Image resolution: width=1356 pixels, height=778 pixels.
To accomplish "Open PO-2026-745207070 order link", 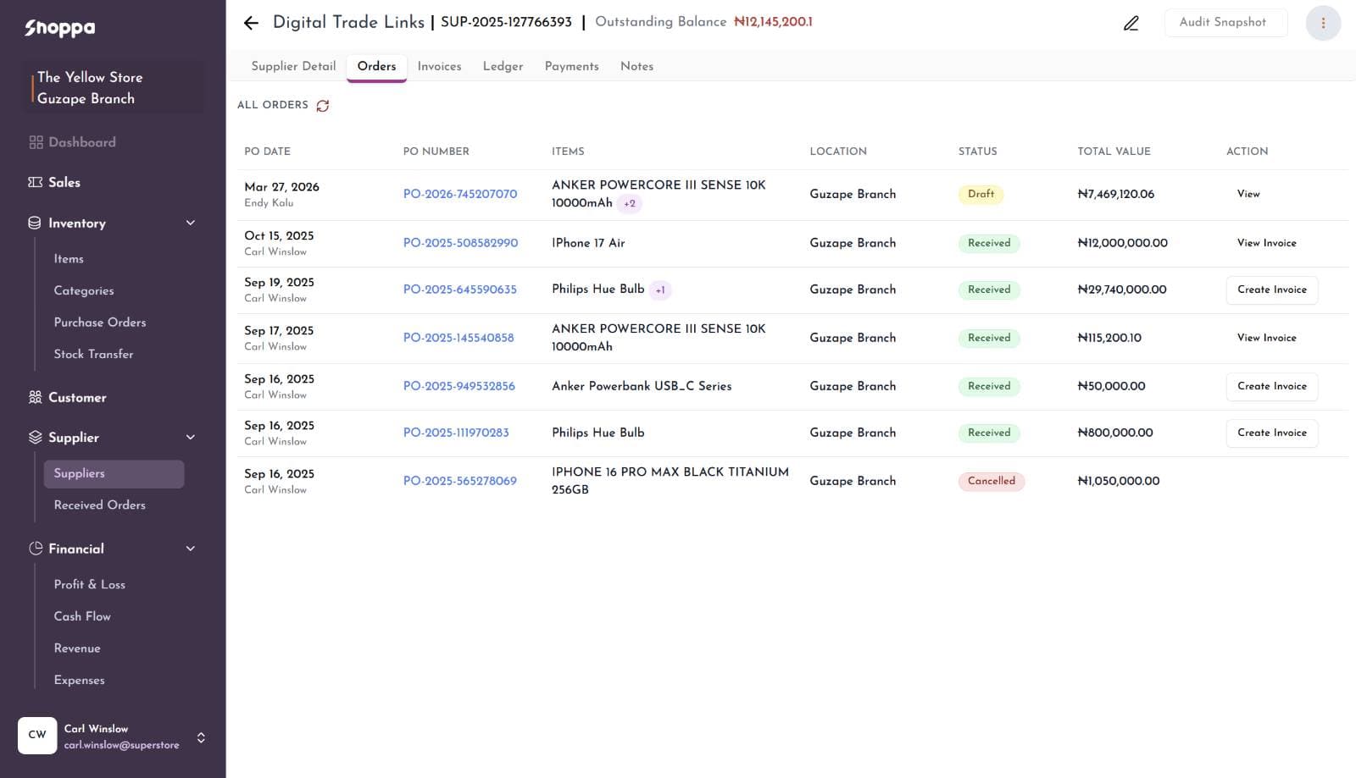I will coord(460,194).
